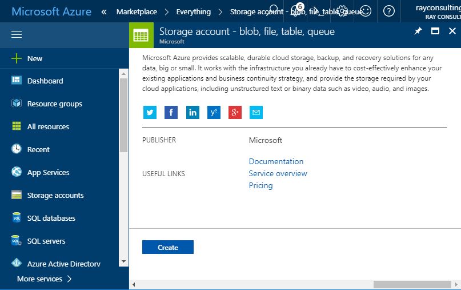The image size is (461, 290).
Task: Maximize the Storage account blade
Action: [435, 31]
